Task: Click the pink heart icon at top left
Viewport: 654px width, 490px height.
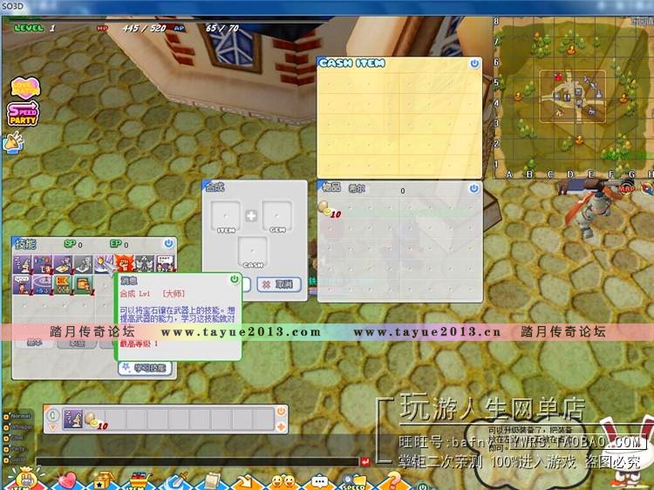Action: click(25, 87)
